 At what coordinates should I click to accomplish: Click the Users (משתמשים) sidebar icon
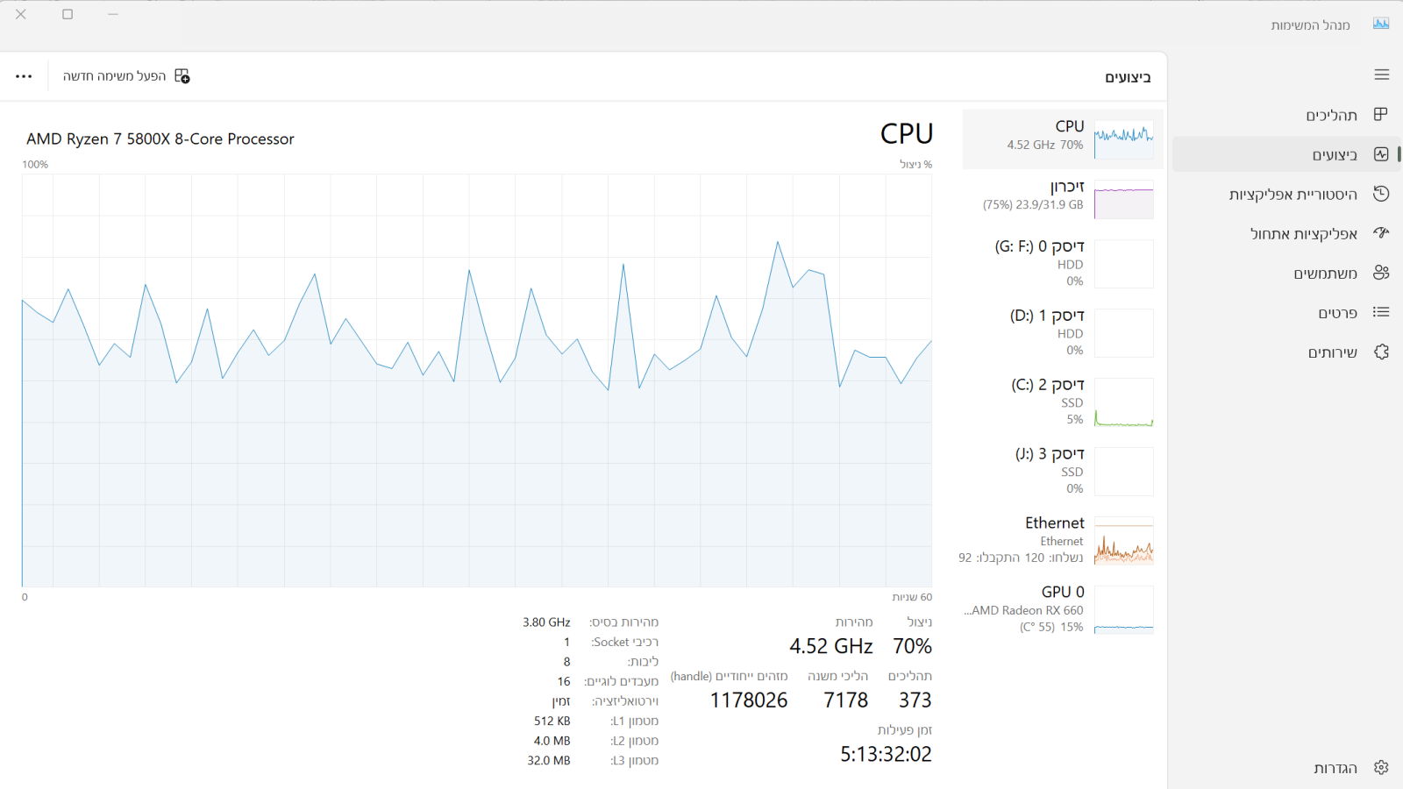pyautogui.click(x=1381, y=273)
